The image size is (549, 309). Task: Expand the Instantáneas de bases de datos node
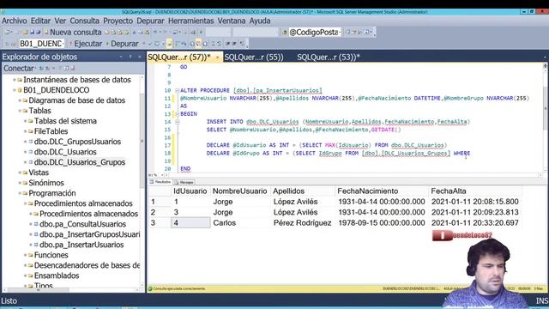[15, 80]
